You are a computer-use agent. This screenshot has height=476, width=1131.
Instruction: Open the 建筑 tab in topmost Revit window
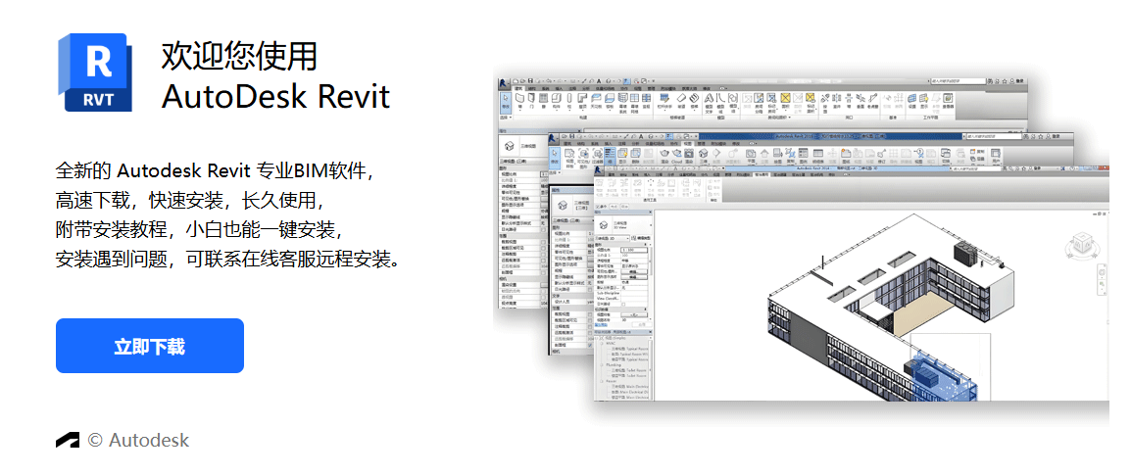517,89
